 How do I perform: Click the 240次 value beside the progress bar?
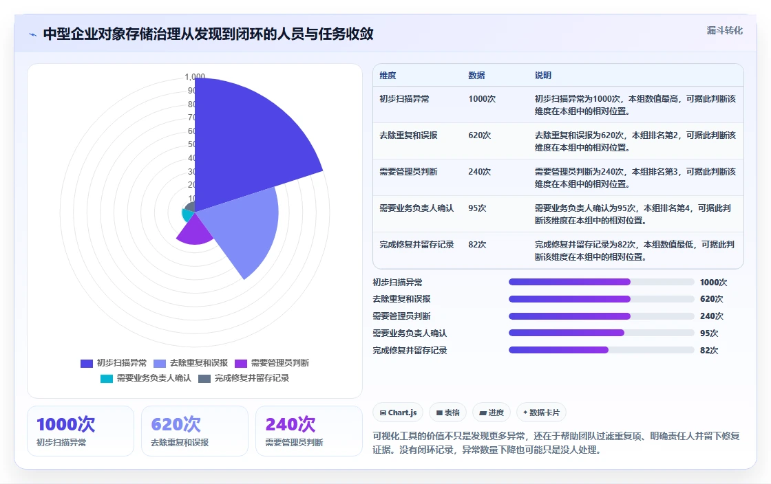click(712, 316)
